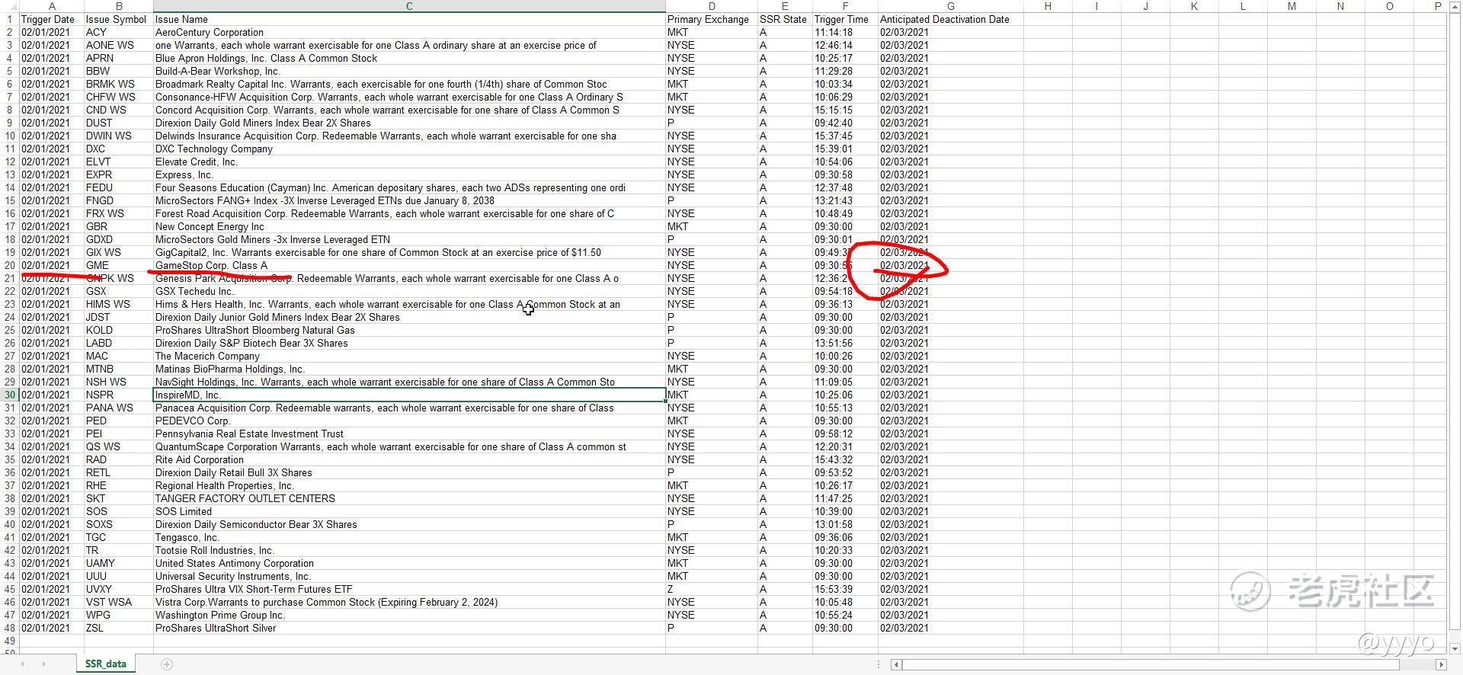The height and width of the screenshot is (675, 1463).
Task: Select the DXC Technology Company cell
Action: coord(409,149)
